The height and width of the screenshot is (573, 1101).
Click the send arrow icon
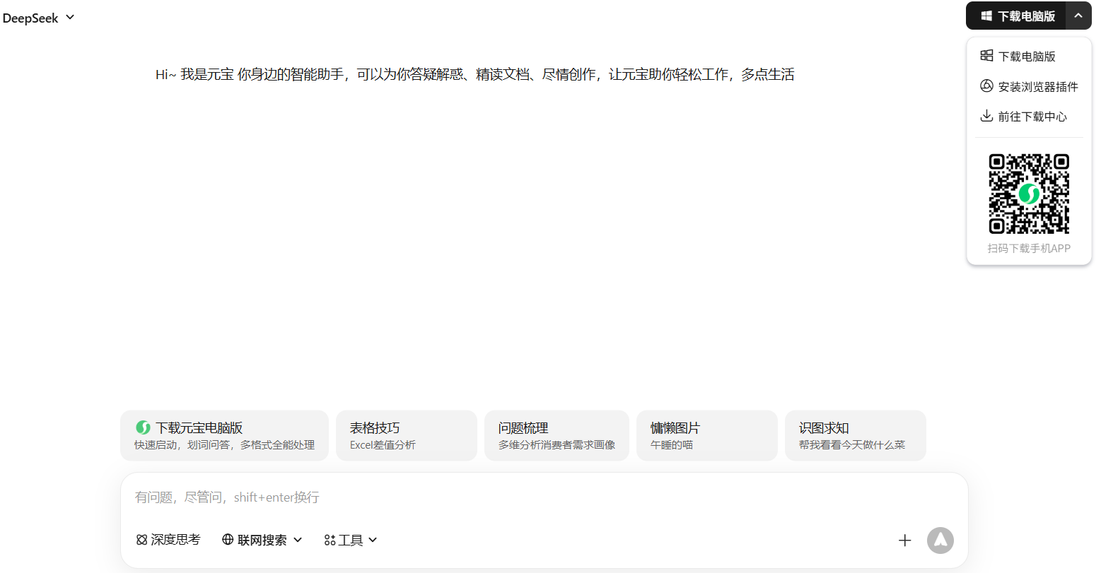[940, 540]
